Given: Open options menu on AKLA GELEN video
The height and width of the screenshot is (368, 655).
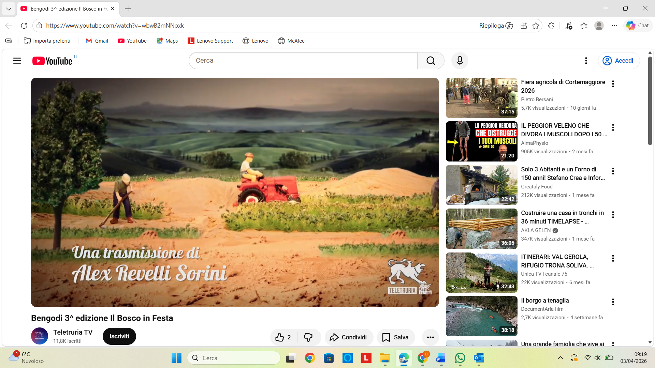Looking at the screenshot, I should tap(613, 215).
